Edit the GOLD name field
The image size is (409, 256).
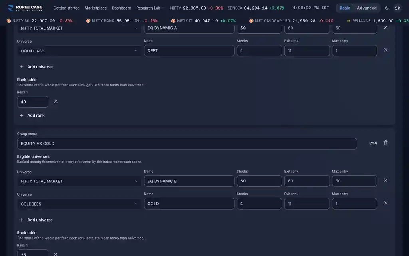(189, 204)
